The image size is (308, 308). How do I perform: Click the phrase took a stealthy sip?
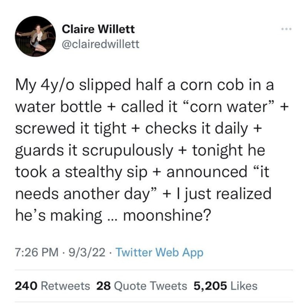point(81,172)
